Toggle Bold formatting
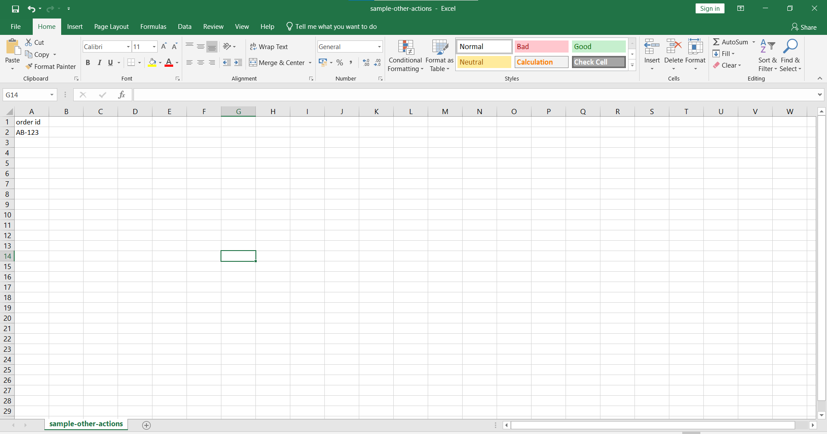Viewport: 827px width, 434px height. pos(88,62)
